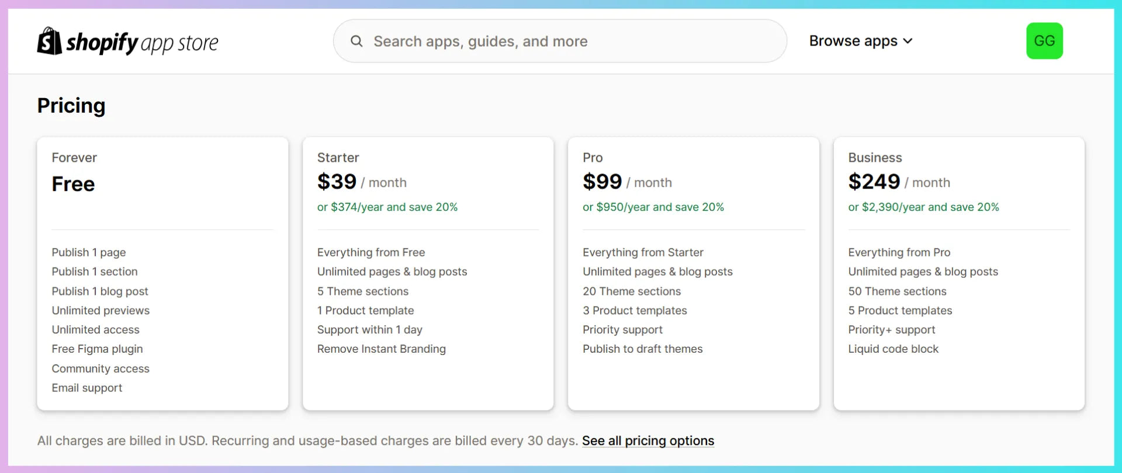Select the Pro plan title
Screen dimensions: 1122x473
tap(592, 158)
